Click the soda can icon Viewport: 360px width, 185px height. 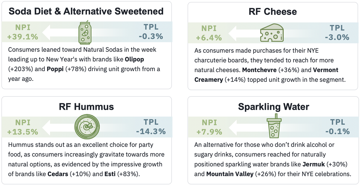pyautogui.click(x=85, y=31)
